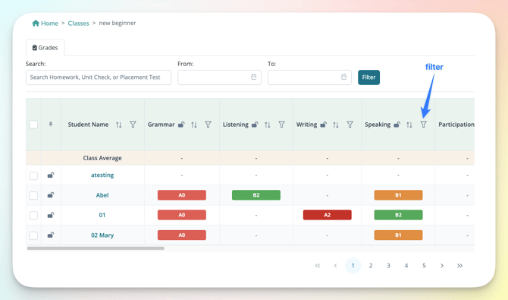Open the Writing column filter
Image resolution: width=508 pixels, height=300 pixels.
click(350, 125)
